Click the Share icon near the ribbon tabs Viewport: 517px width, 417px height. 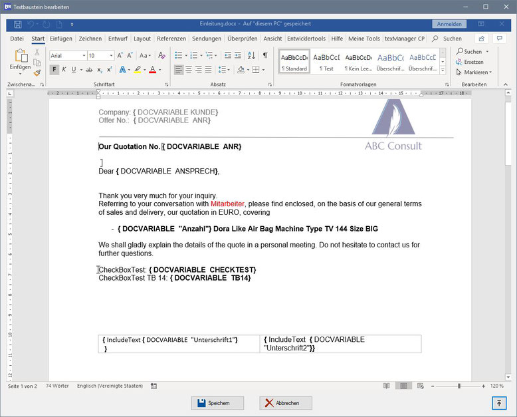click(481, 39)
